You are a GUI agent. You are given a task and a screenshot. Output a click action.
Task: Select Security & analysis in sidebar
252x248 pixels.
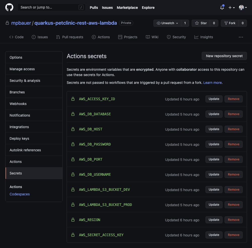[x=34, y=81]
